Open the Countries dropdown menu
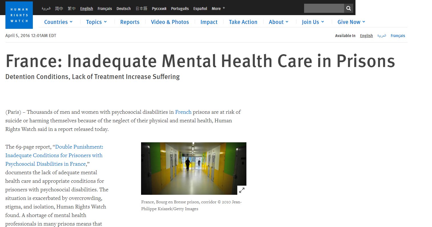432x227 pixels. click(58, 22)
